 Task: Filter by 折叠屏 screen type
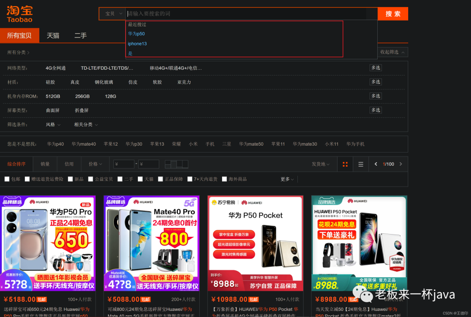82,111
